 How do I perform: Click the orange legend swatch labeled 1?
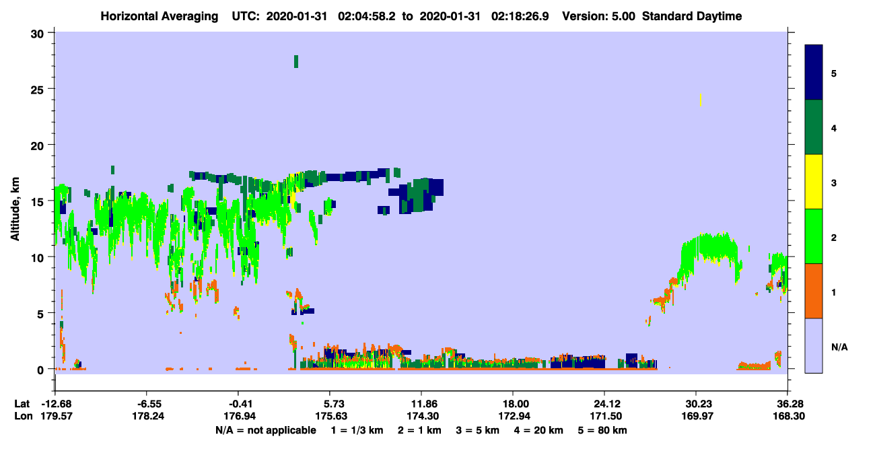814,291
